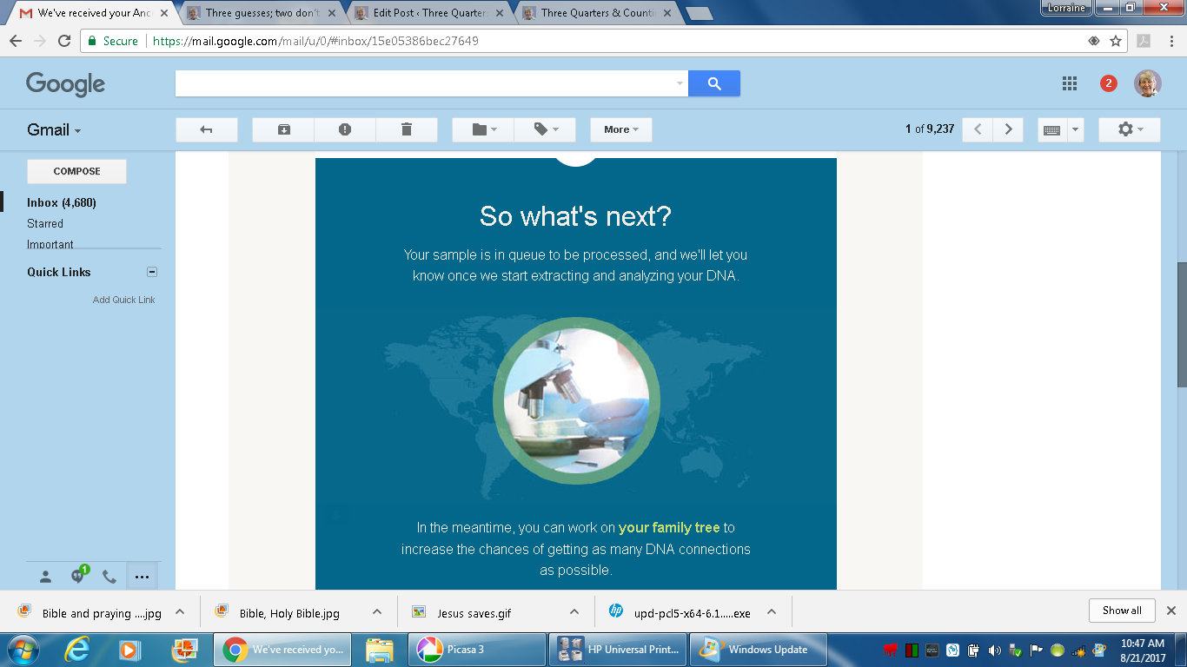
Task: Bookmark this page with the star icon
Action: pos(1116,41)
